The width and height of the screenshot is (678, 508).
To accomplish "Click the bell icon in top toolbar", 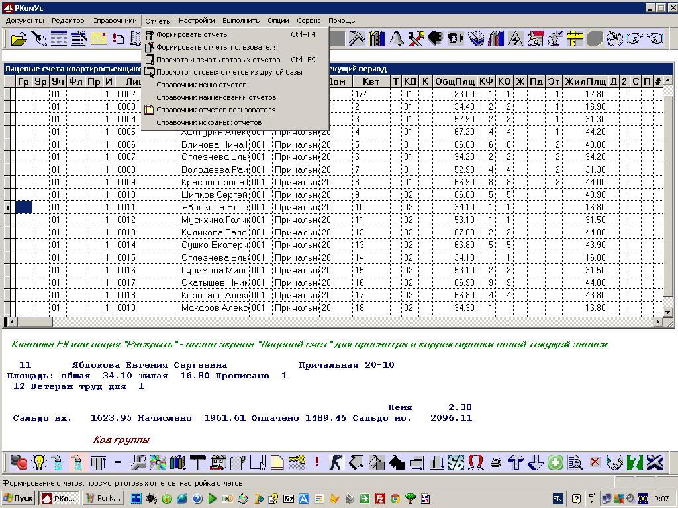I will [x=396, y=38].
